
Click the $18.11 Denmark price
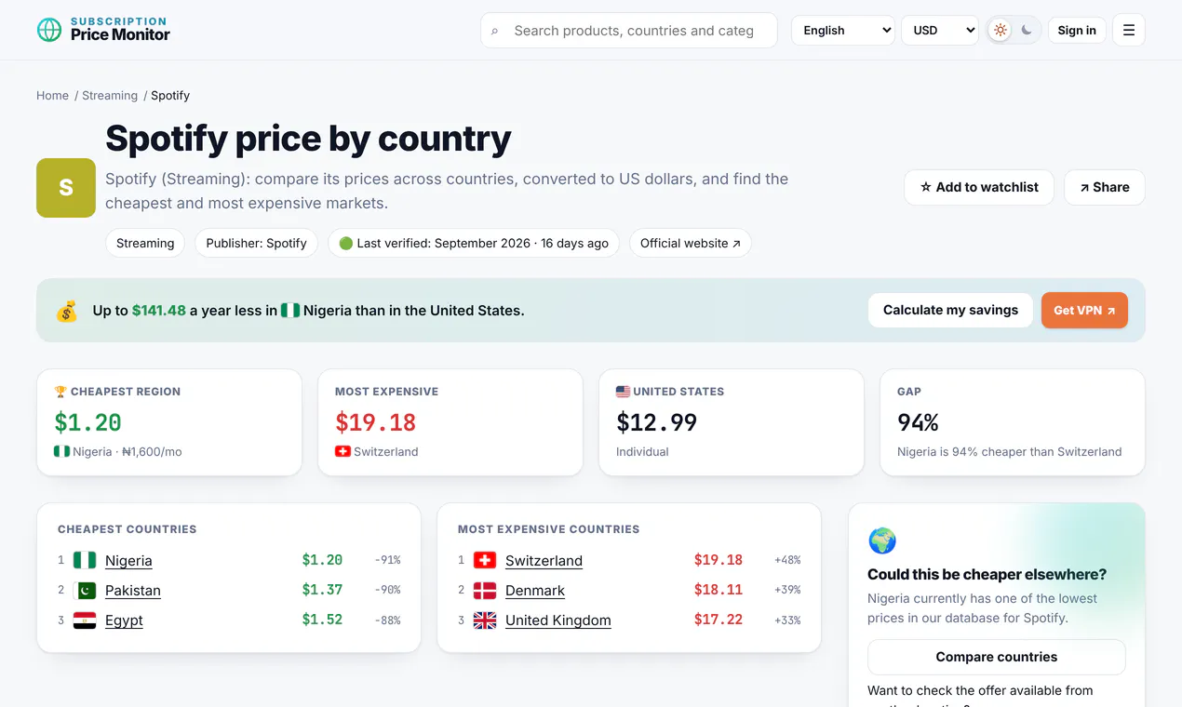(x=719, y=590)
